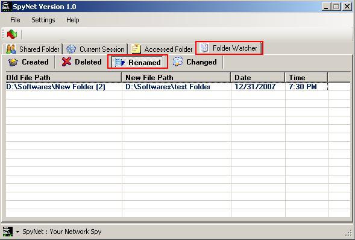The image size is (355, 240).
Task: Click the red-green refresh toolbar icon
Action: pyautogui.click(x=12, y=34)
